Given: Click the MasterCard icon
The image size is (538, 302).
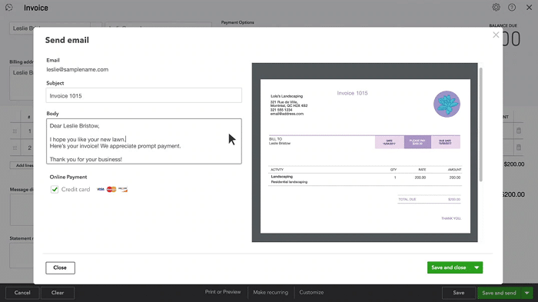Looking at the screenshot, I should [111, 190].
